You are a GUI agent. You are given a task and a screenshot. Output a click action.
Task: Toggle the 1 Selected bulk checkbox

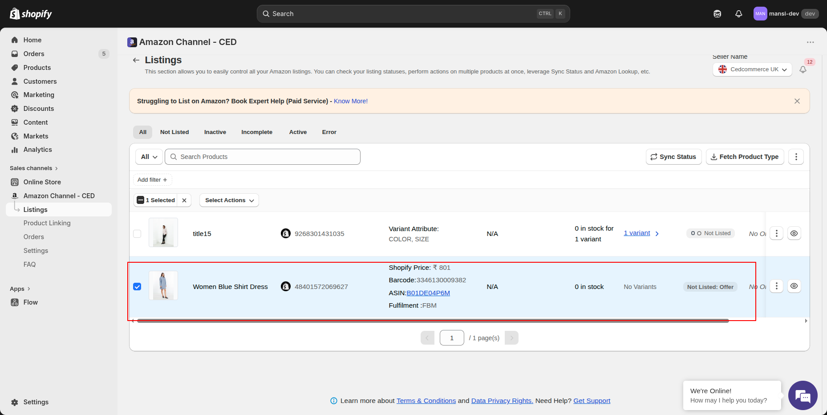coord(140,200)
